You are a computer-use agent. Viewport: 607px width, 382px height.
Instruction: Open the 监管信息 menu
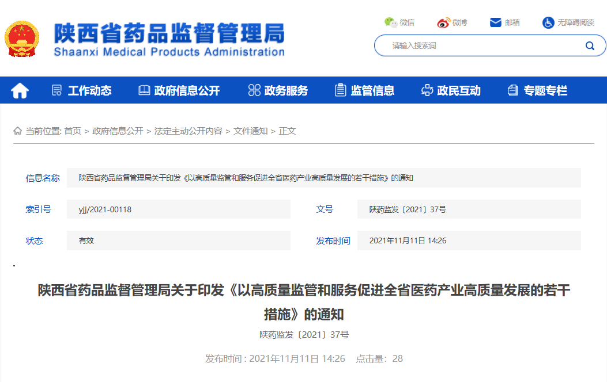(372, 91)
